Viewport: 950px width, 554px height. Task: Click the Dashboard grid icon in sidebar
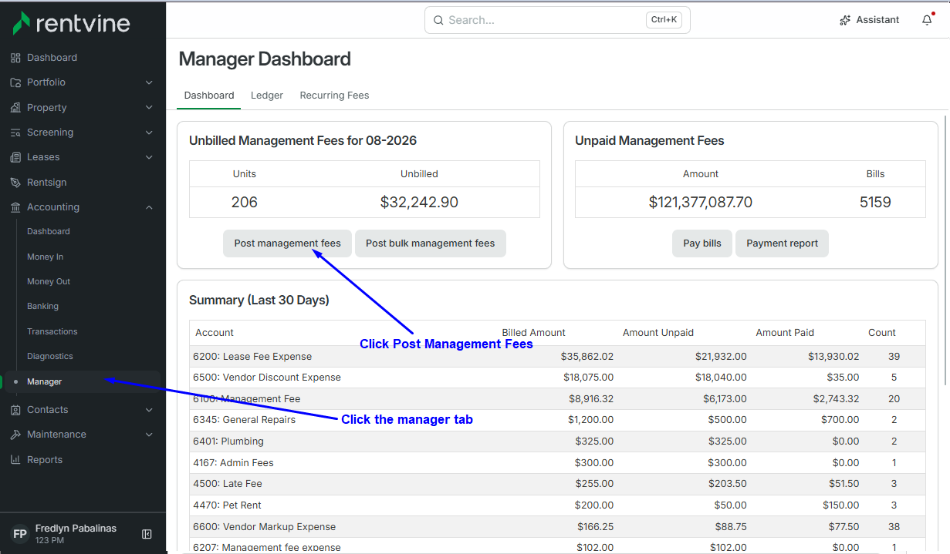tap(15, 58)
